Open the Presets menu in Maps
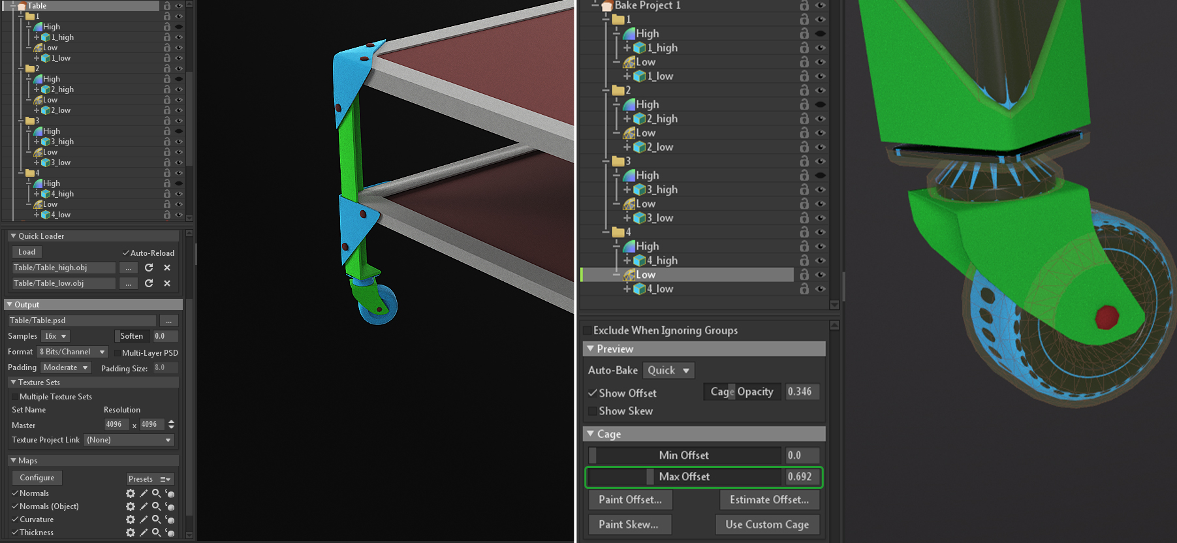The height and width of the screenshot is (543, 1177). (150, 479)
